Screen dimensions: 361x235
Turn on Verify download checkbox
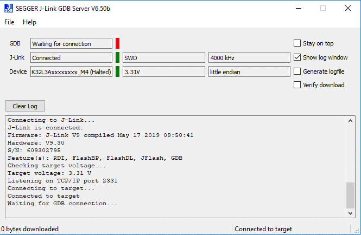click(x=297, y=84)
